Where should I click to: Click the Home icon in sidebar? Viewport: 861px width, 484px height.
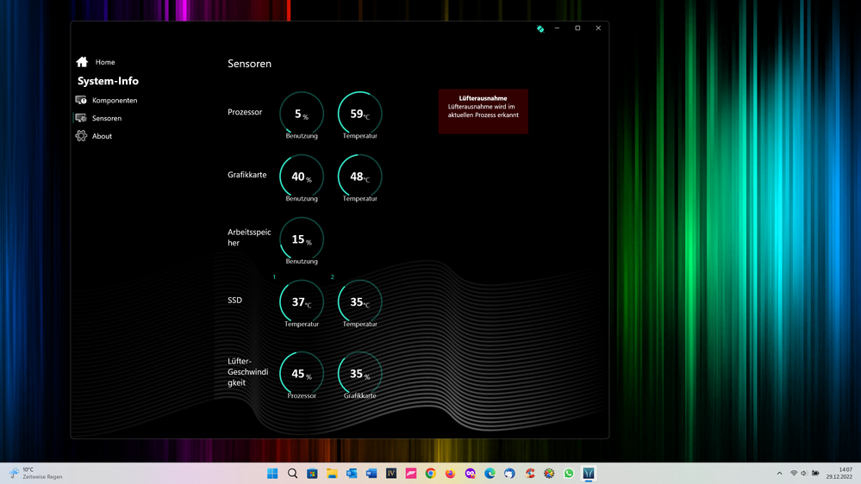83,62
